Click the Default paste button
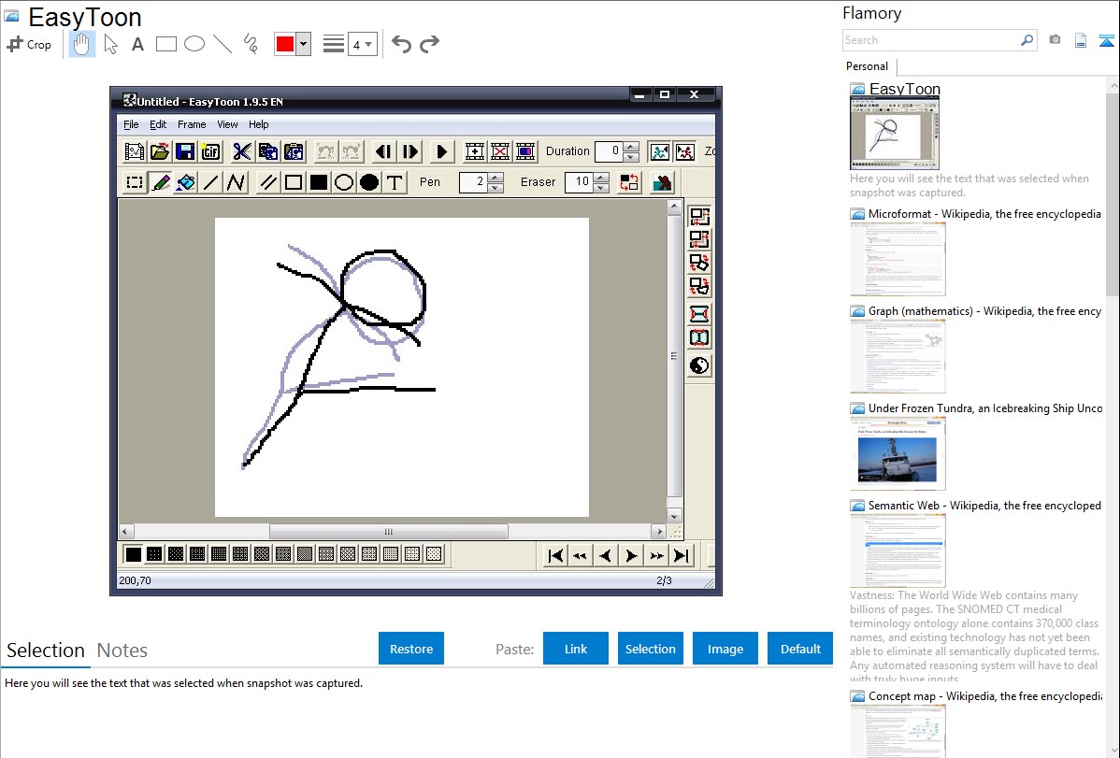 pyautogui.click(x=800, y=649)
